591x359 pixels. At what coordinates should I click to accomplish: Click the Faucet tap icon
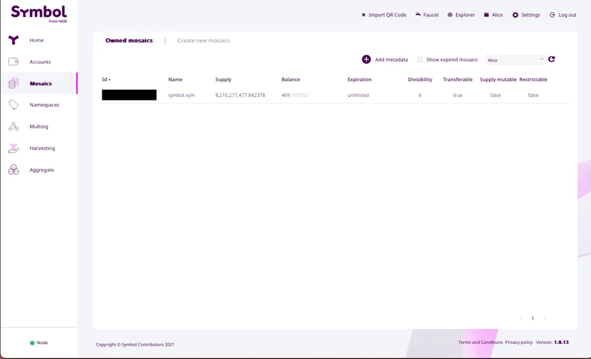pos(418,15)
